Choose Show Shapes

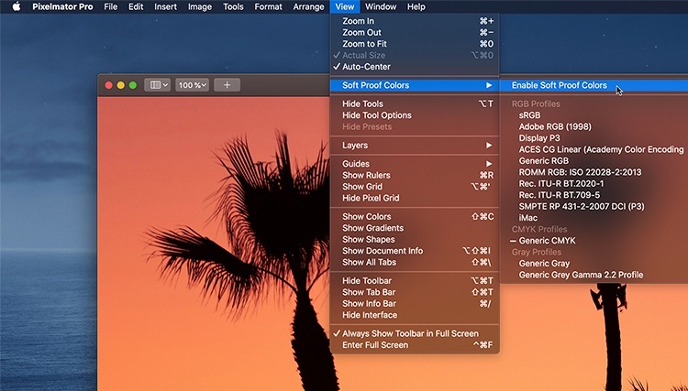click(415, 240)
